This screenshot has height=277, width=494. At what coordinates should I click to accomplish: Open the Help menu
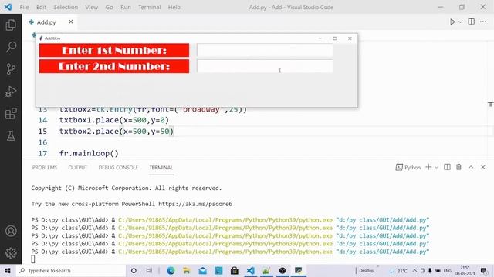point(174,7)
